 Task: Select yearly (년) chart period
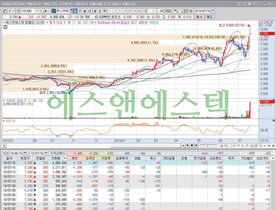[x=90, y=11]
